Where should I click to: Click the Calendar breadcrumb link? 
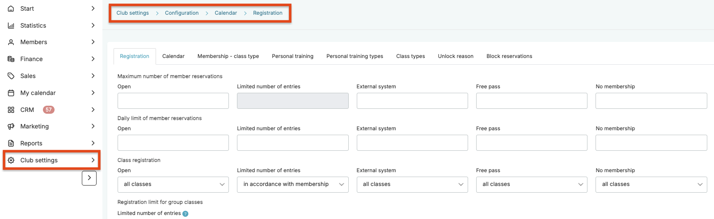(226, 13)
